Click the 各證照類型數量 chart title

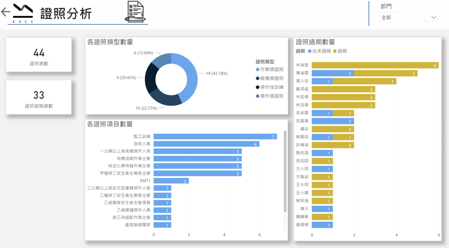(x=110, y=42)
